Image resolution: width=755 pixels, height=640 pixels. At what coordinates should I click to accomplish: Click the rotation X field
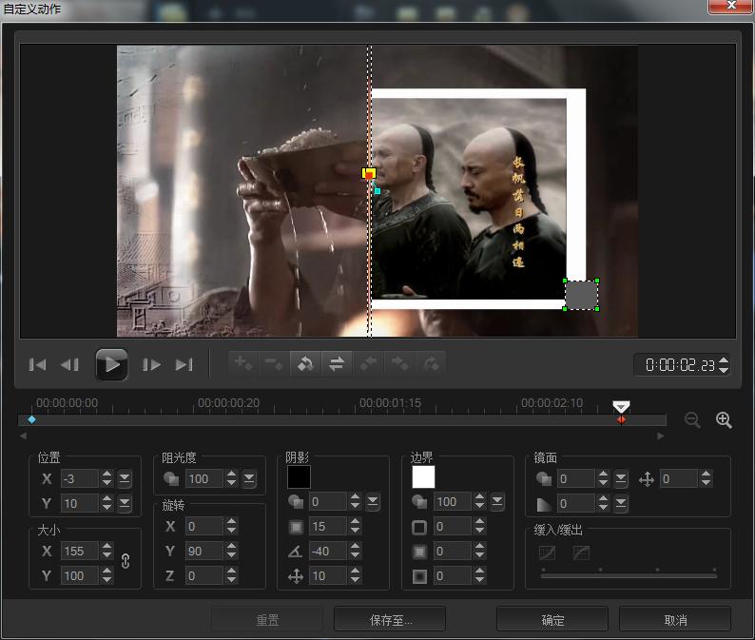(x=204, y=526)
